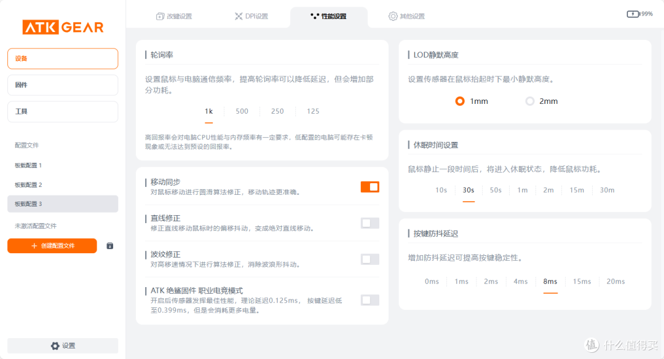Set polling rate to 1k

click(209, 111)
